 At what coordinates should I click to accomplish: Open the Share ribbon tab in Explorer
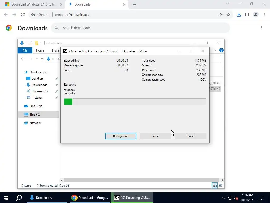coord(55,50)
